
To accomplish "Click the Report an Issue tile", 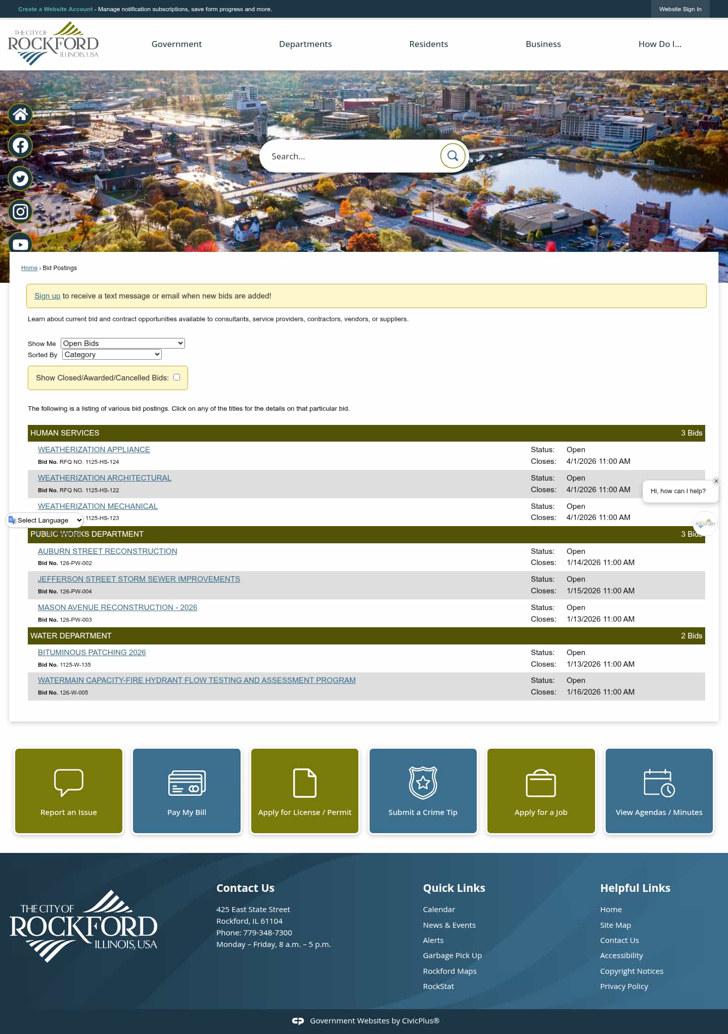I will click(x=69, y=791).
